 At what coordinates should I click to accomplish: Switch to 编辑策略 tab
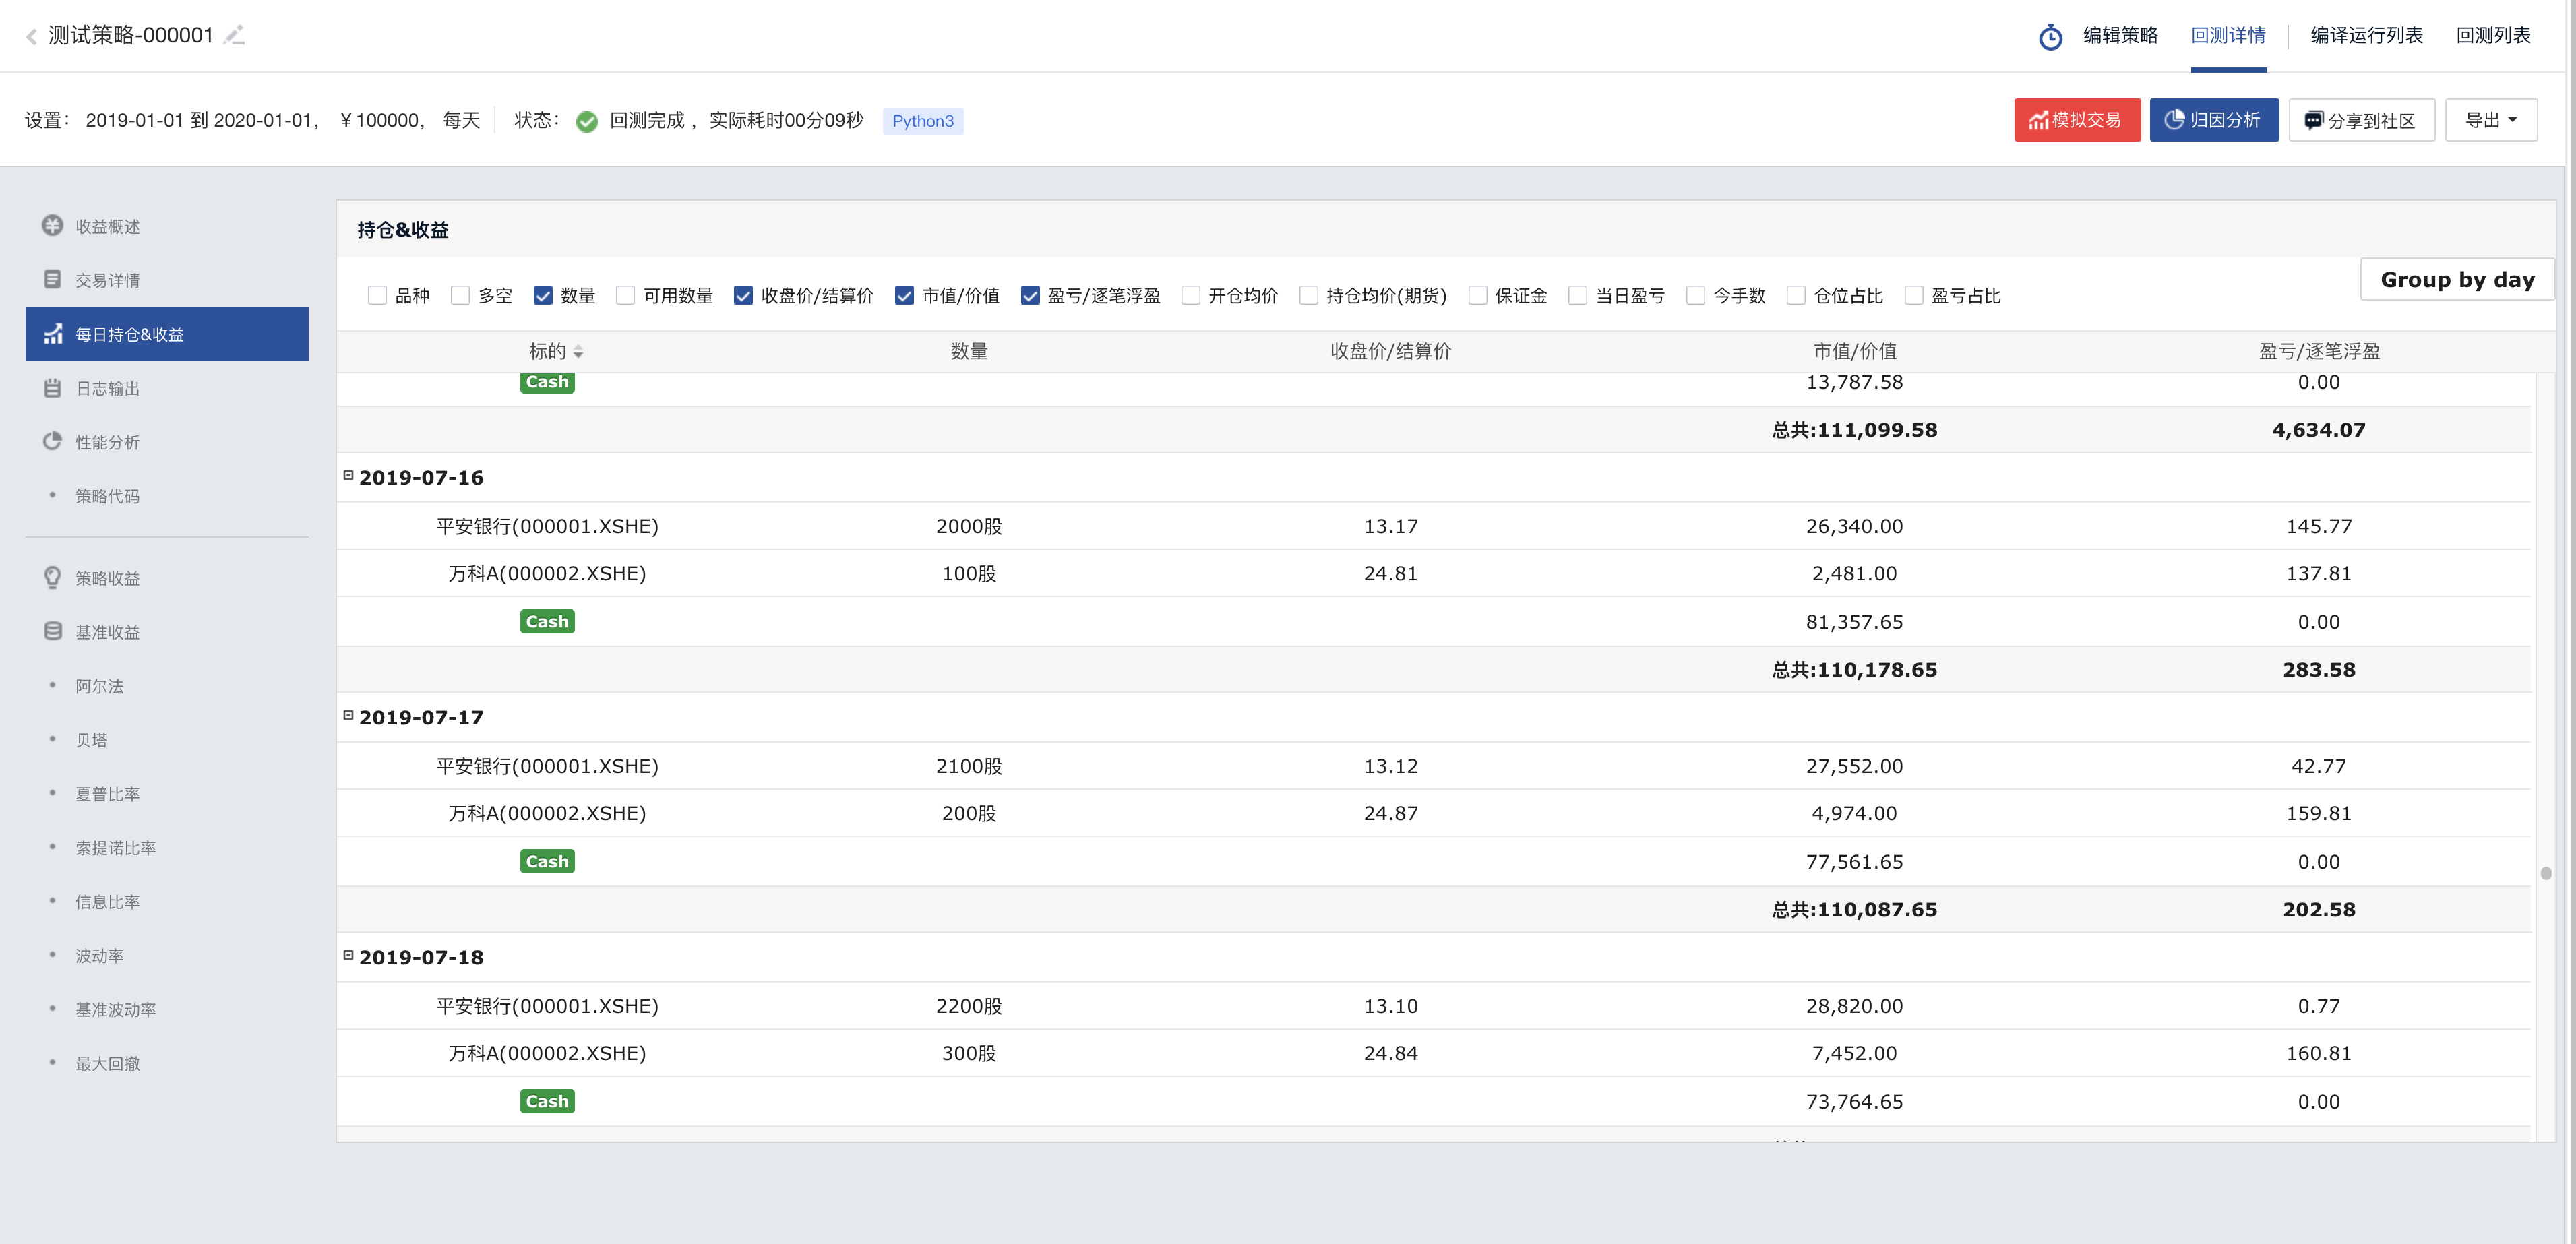(x=2120, y=36)
